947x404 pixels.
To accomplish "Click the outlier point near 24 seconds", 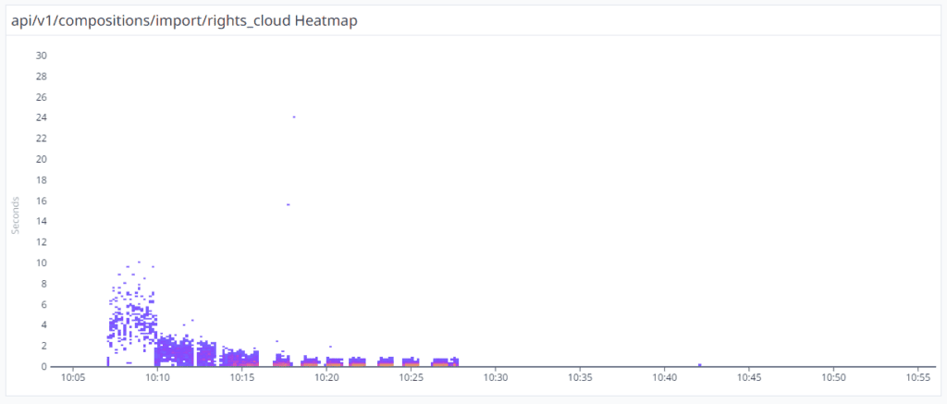I will coord(294,116).
